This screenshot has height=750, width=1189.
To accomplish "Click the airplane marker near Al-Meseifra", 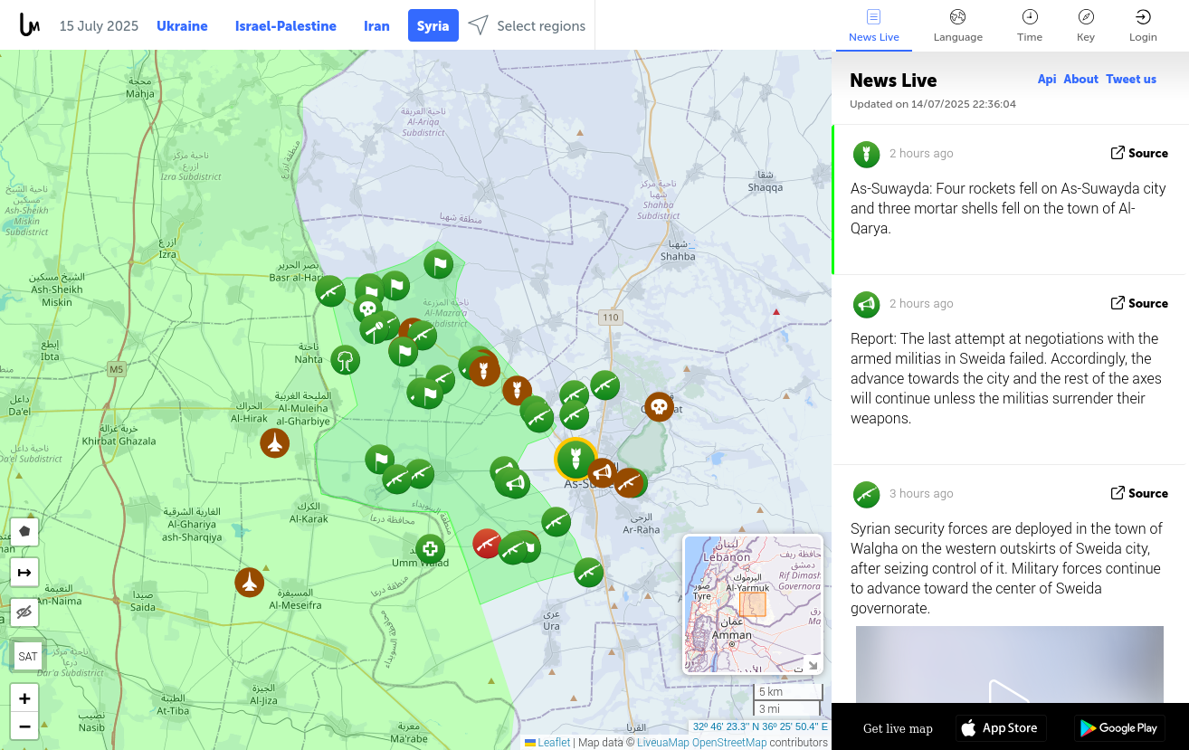I will [249, 582].
